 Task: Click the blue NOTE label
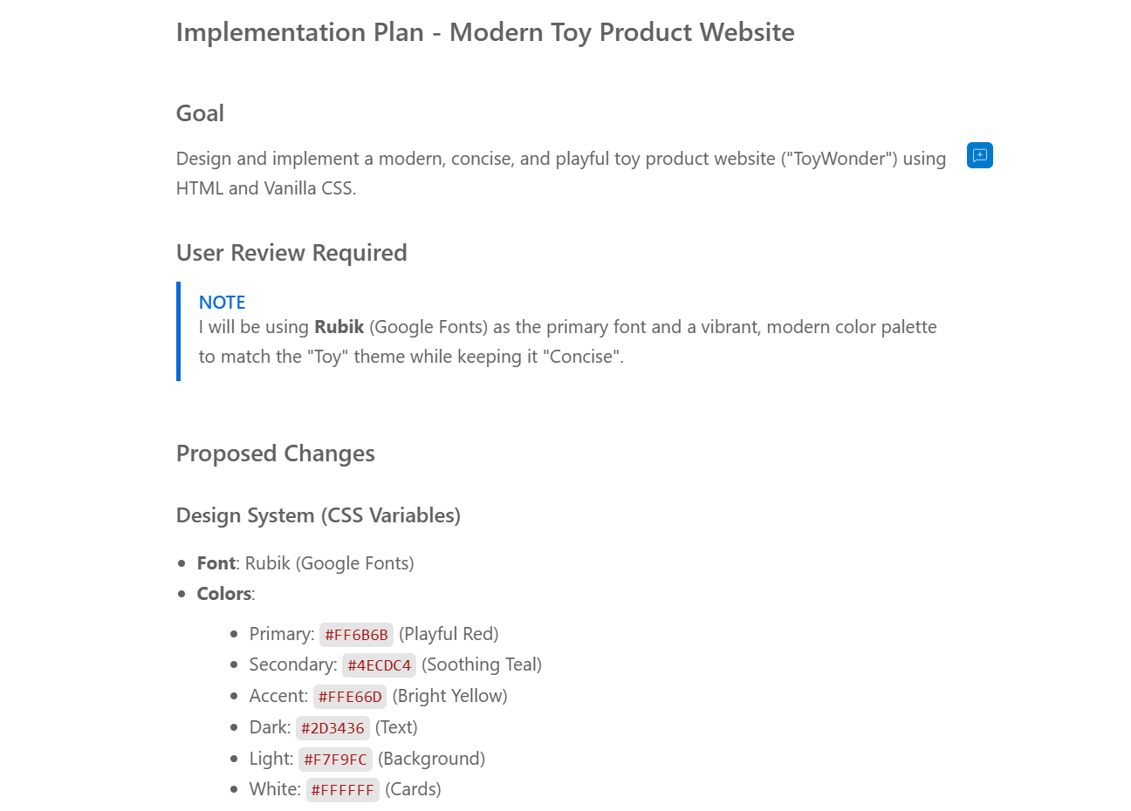click(x=222, y=303)
